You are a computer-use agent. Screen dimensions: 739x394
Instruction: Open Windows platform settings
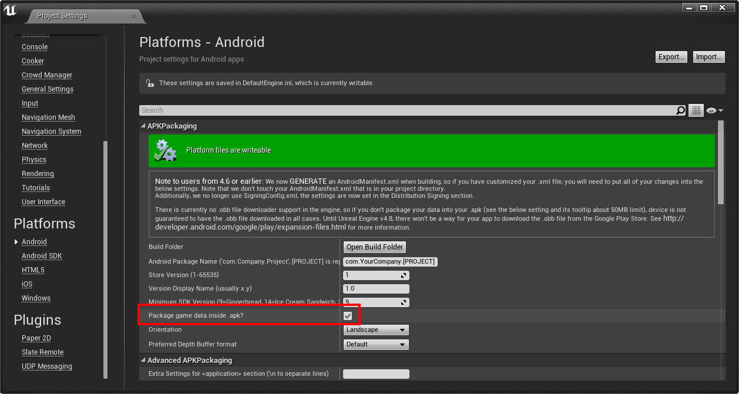(36, 298)
